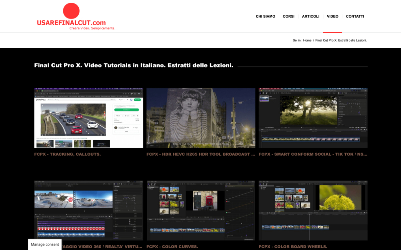Click the 'FCPX - SMART CONFORM SOCIAL' title link
401x250 pixels.
(313, 154)
